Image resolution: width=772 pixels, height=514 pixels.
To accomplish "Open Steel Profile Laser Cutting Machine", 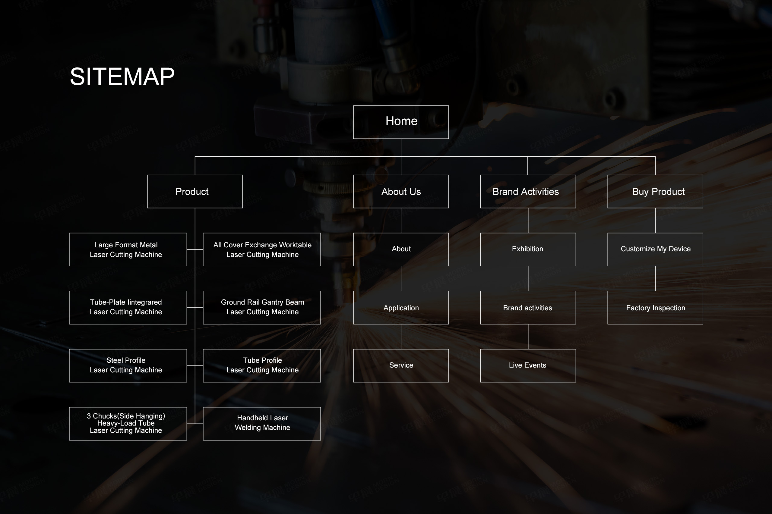I will pyautogui.click(x=128, y=365).
